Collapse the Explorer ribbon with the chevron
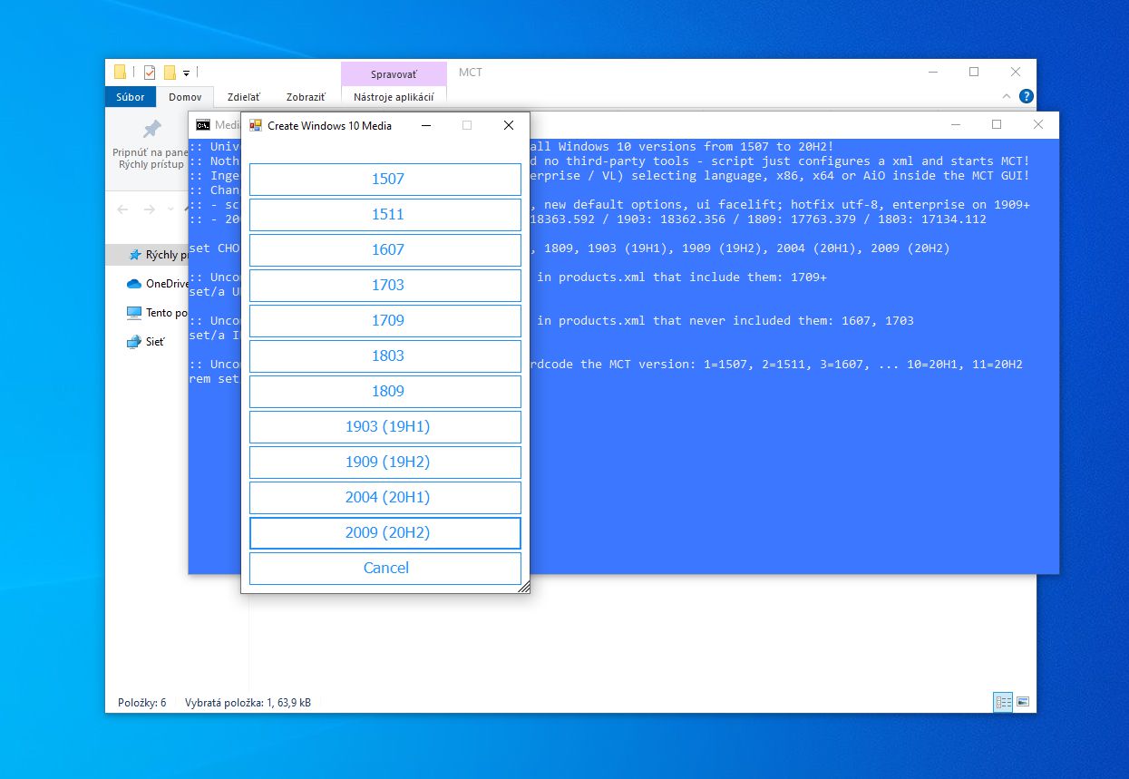The height and width of the screenshot is (779, 1129). [1007, 96]
